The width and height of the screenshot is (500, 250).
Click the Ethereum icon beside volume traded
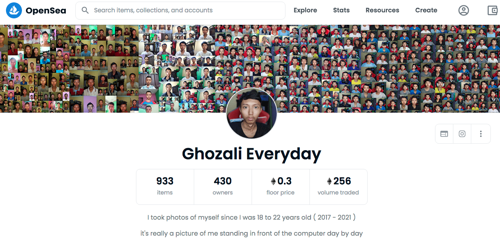pos(329,181)
